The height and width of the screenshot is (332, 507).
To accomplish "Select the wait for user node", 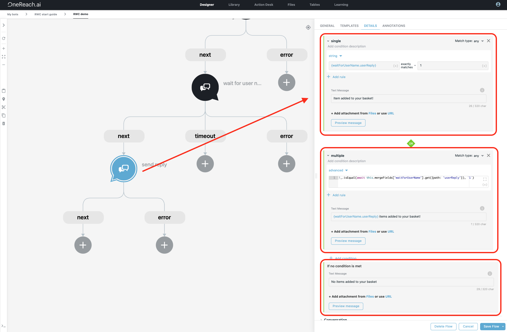I will [x=205, y=87].
